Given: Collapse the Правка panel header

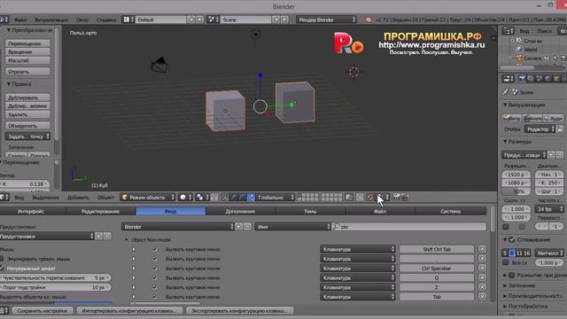Looking at the screenshot, I should 19,84.
